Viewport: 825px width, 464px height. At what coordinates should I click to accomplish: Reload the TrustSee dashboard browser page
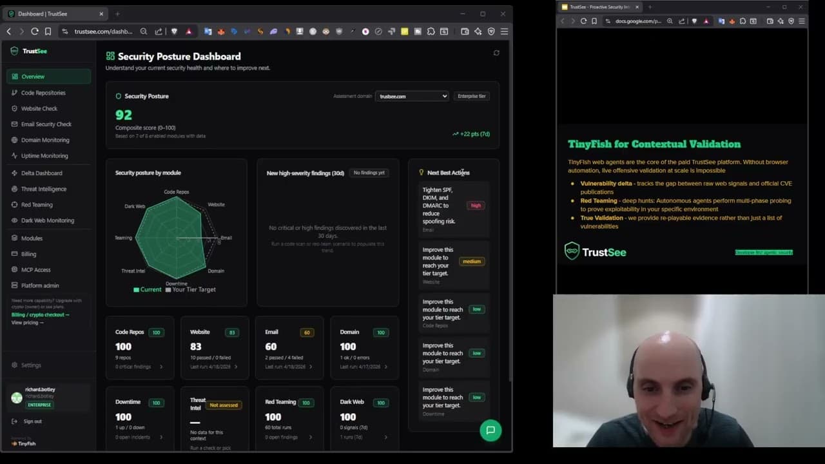pyautogui.click(x=35, y=31)
